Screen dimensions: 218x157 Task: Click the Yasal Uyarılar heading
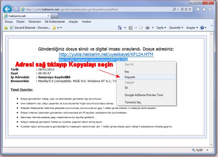pyautogui.click(x=22, y=89)
